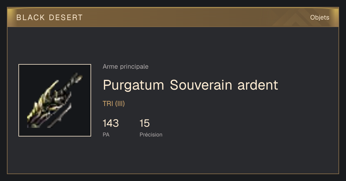Click the 143 attack value
The height and width of the screenshot is (181, 346).
point(111,123)
